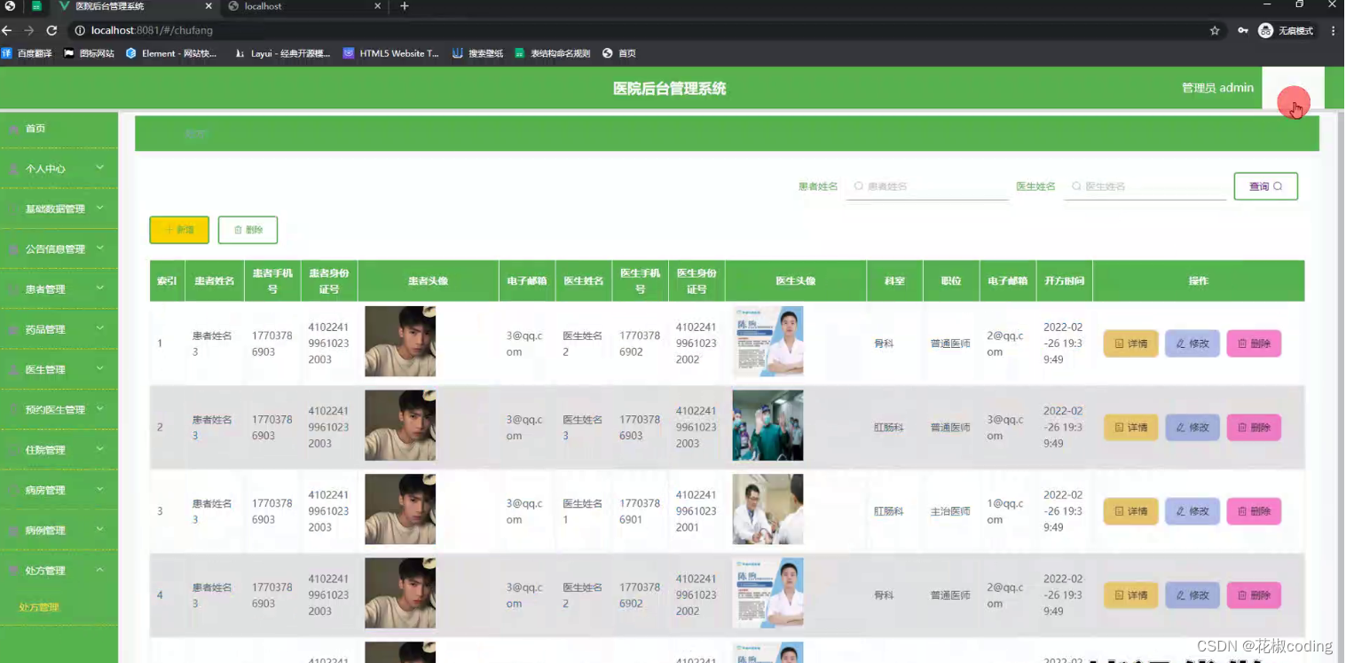Close the localhost browser tab
Viewport: 1346px width, 663px height.
377,6
